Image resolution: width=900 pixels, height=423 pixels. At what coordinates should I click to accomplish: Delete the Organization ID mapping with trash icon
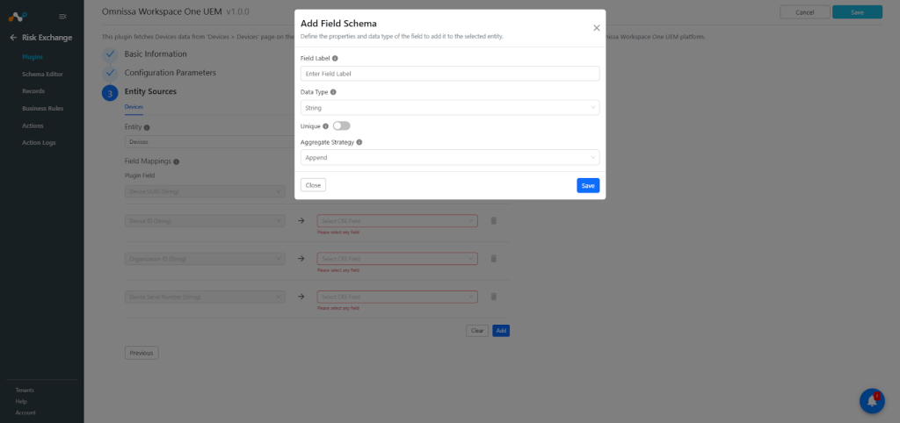click(494, 259)
